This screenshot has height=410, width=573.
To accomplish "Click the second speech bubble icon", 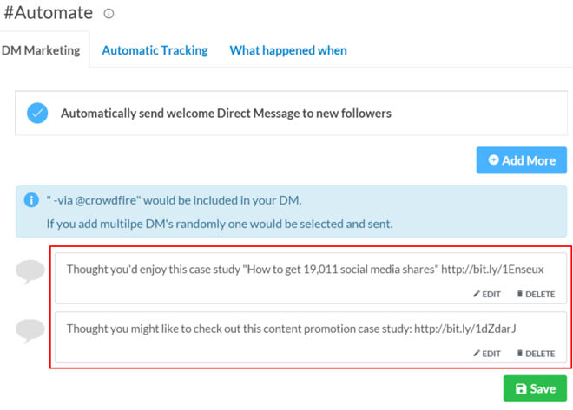I will tap(30, 331).
